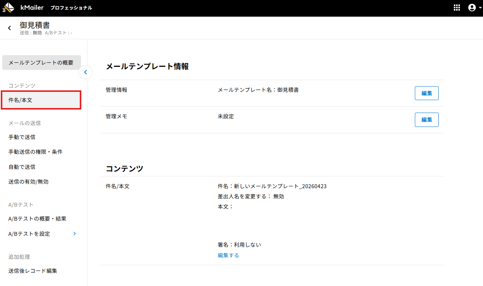Screen dimensions: 483x286
Task: Click the kMailer logo icon
Action: coord(8,8)
